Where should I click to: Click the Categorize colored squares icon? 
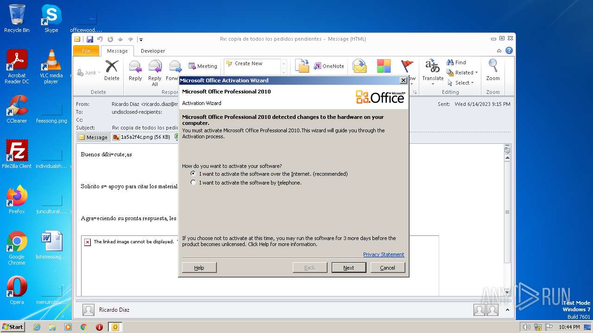click(384, 66)
